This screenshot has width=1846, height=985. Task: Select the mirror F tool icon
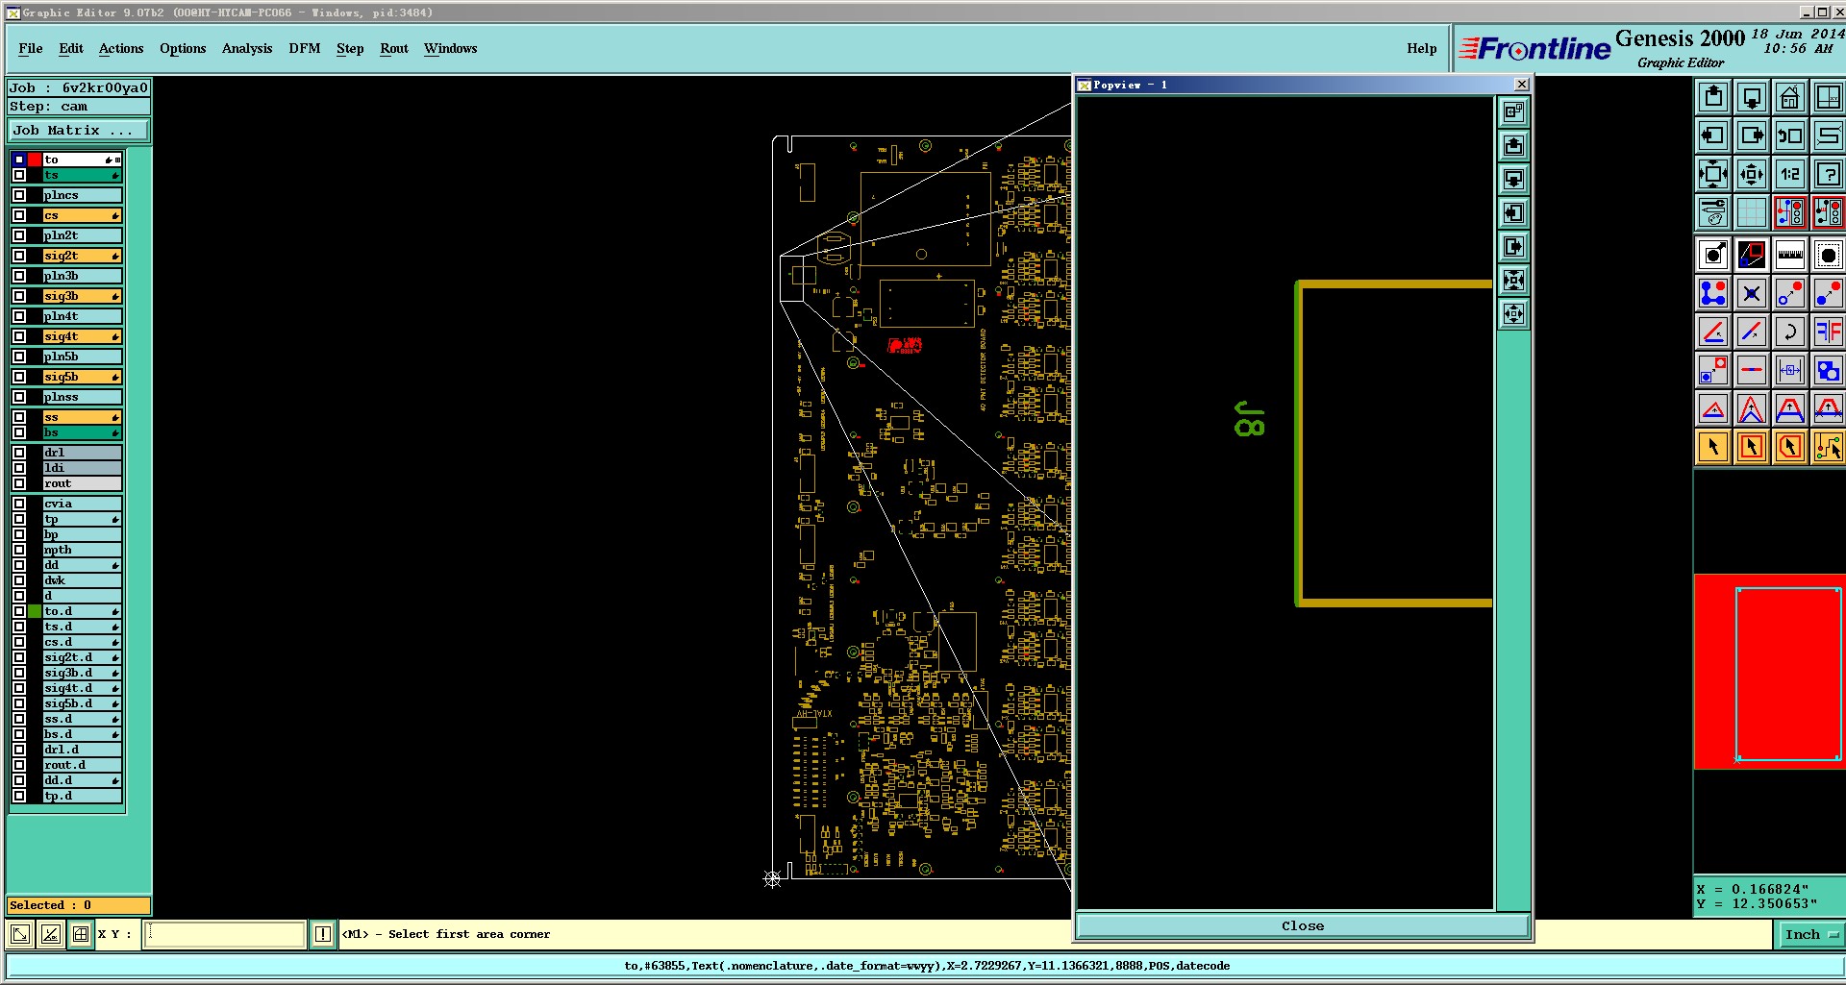pyautogui.click(x=1828, y=332)
